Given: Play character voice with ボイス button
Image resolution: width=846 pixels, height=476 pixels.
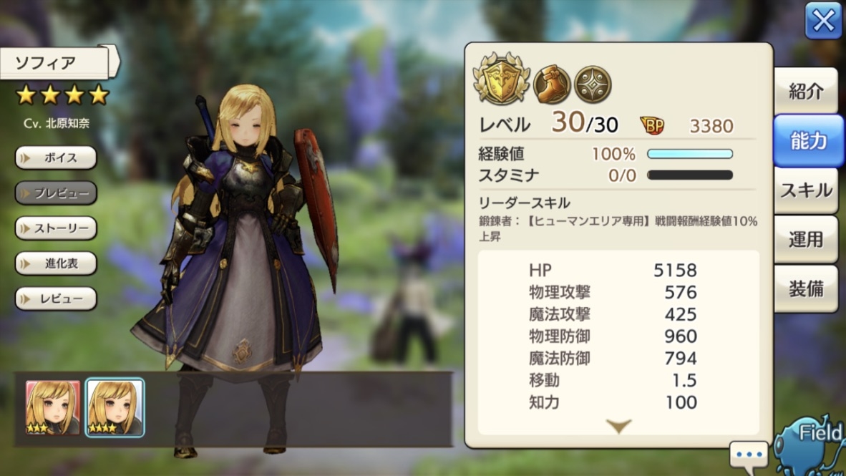Looking at the screenshot, I should pyautogui.click(x=56, y=157).
